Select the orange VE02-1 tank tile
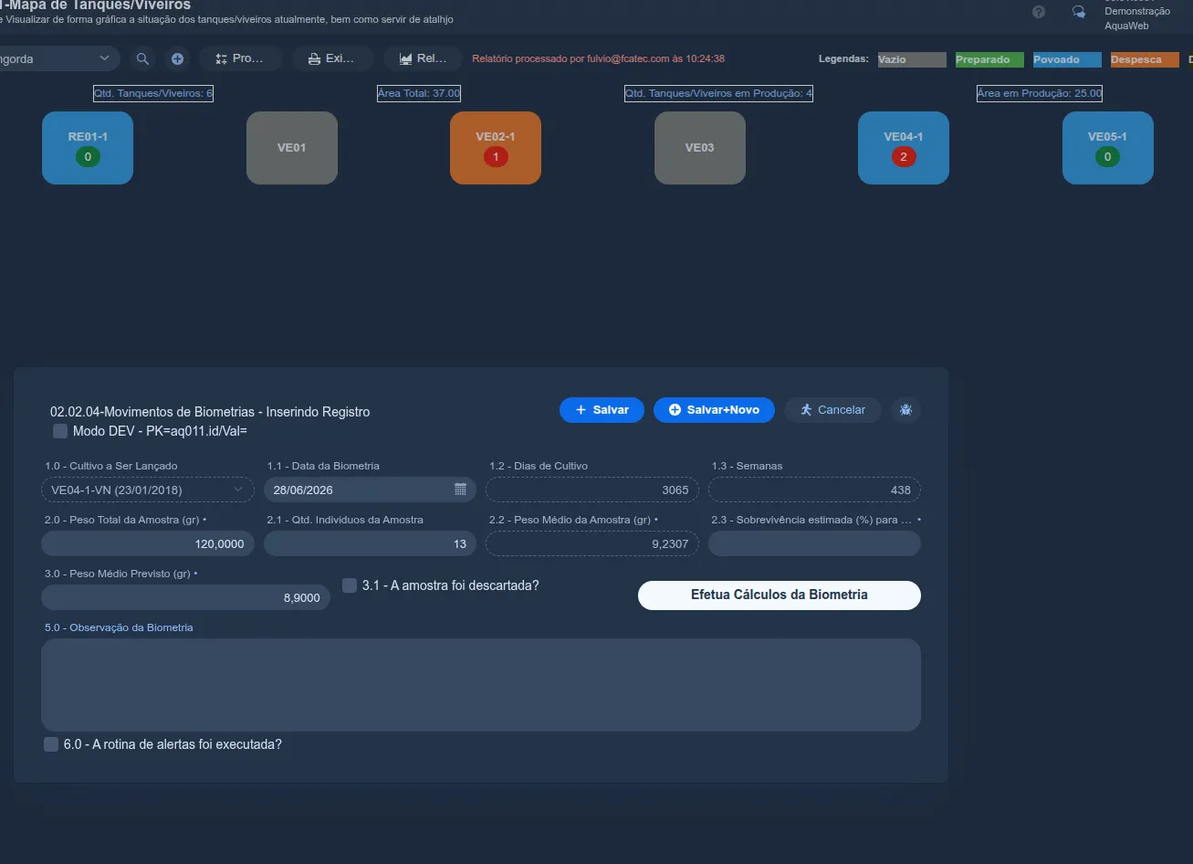 (496, 148)
